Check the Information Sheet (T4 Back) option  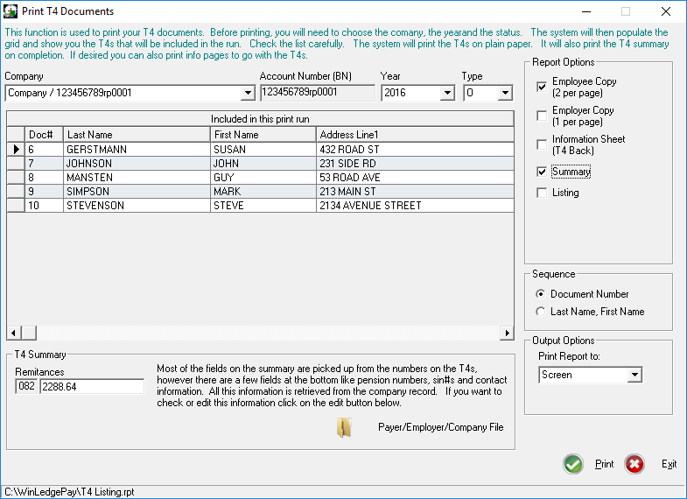543,144
